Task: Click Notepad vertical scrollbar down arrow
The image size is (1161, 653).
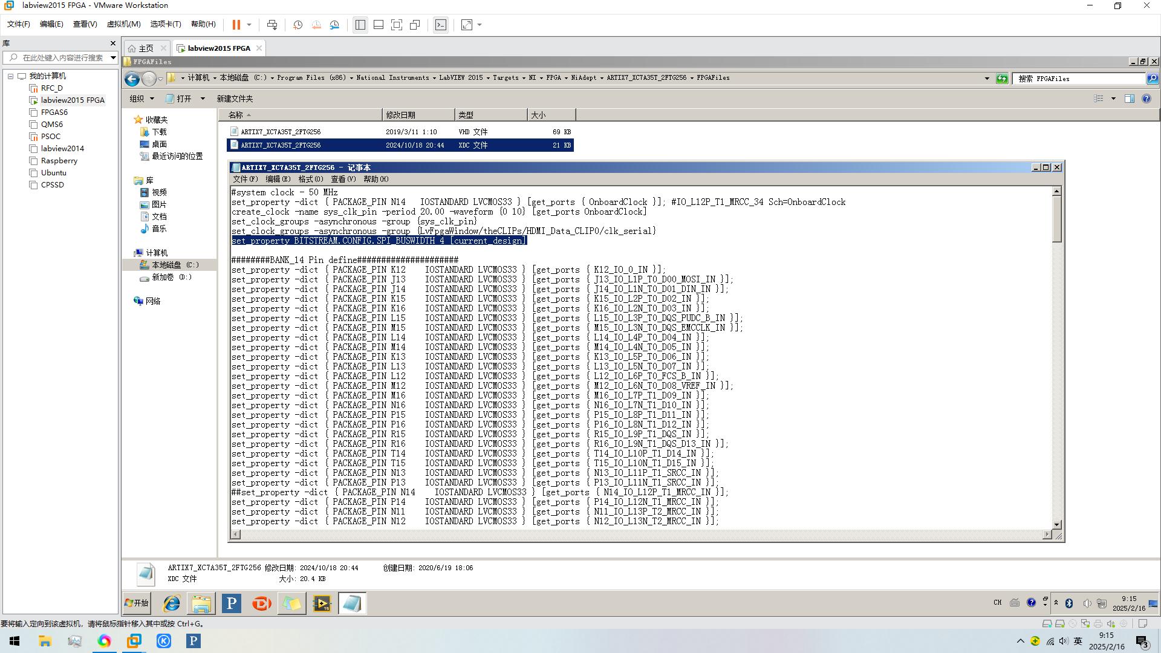Action: coord(1057,525)
